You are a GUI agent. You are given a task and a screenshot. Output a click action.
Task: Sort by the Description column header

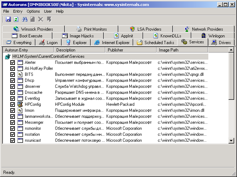pyautogui.click(x=79, y=50)
